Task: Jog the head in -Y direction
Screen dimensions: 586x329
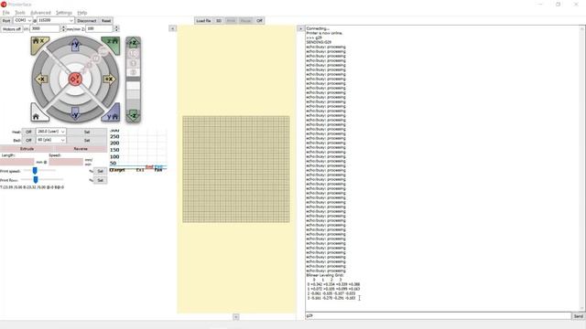Action: (x=75, y=113)
